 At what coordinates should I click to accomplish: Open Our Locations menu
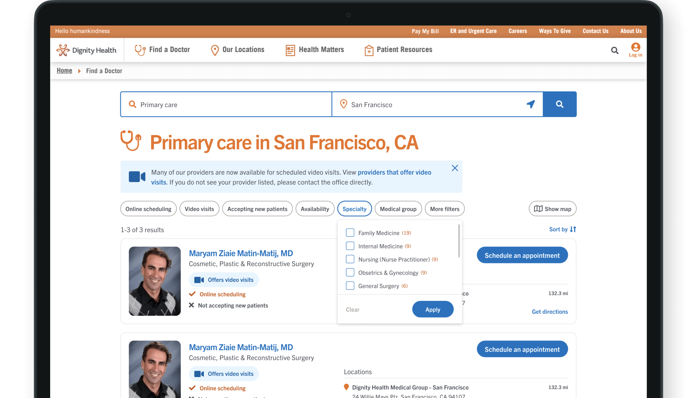(x=238, y=50)
